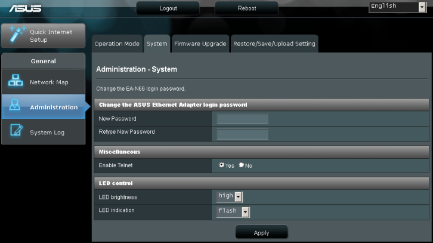The image size is (433, 243).
Task: Select No for Enable Telnet
Action: (x=242, y=165)
